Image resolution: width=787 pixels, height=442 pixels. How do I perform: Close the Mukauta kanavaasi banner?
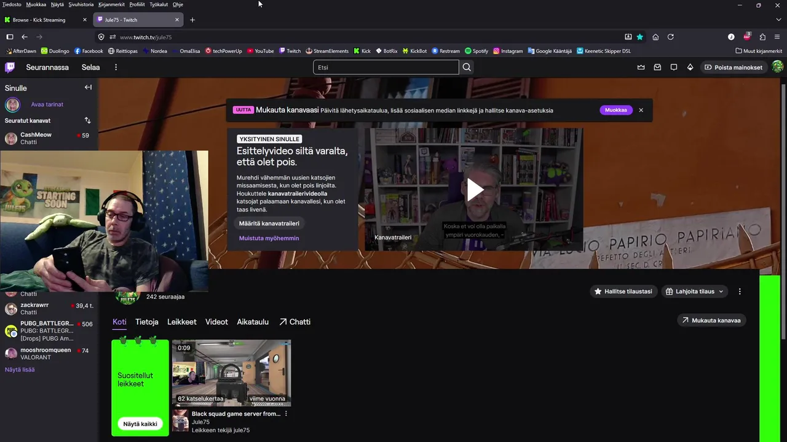click(x=641, y=110)
